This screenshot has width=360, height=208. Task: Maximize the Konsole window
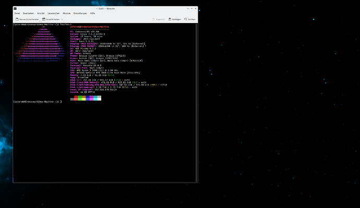coord(191,8)
